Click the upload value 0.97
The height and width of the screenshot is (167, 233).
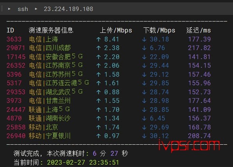click(x=111, y=136)
